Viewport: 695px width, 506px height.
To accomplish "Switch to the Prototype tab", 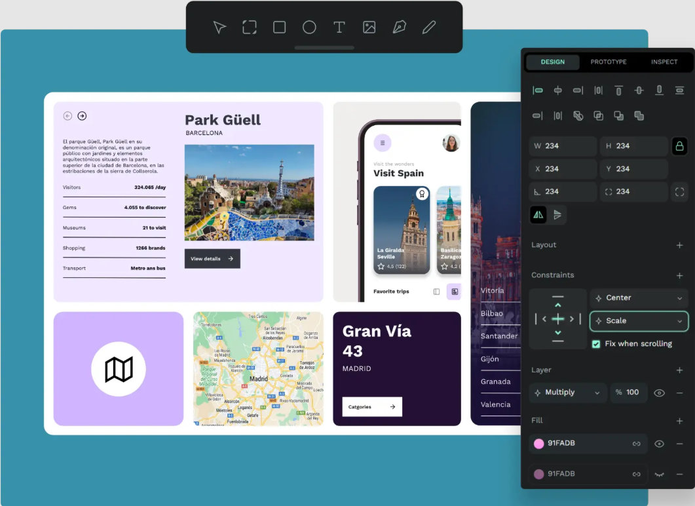I will 608,62.
